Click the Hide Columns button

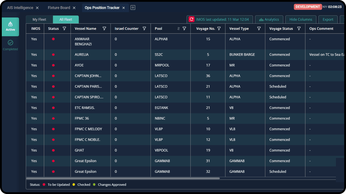click(301, 20)
